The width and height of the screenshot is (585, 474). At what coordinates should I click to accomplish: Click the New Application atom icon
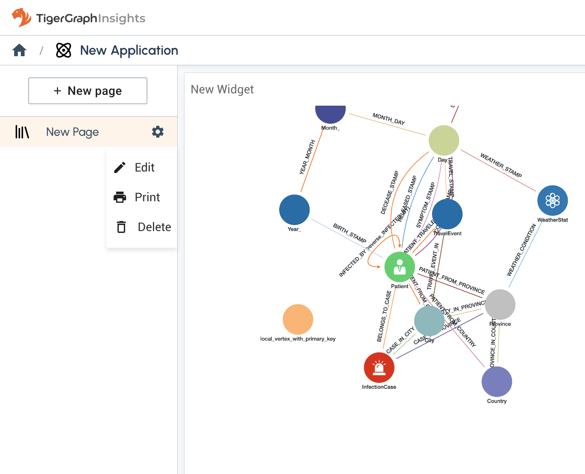click(64, 50)
